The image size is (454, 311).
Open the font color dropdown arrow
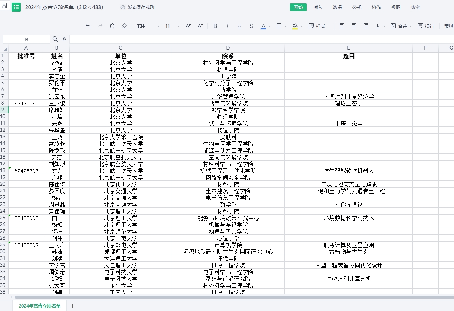click(270, 26)
